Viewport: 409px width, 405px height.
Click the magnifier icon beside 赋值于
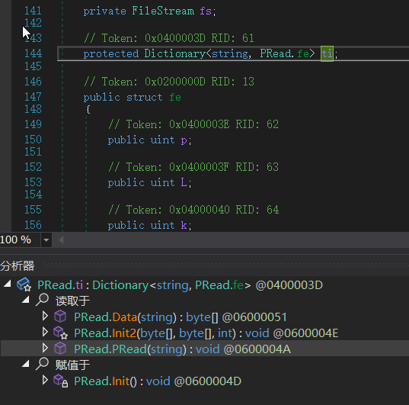42,364
